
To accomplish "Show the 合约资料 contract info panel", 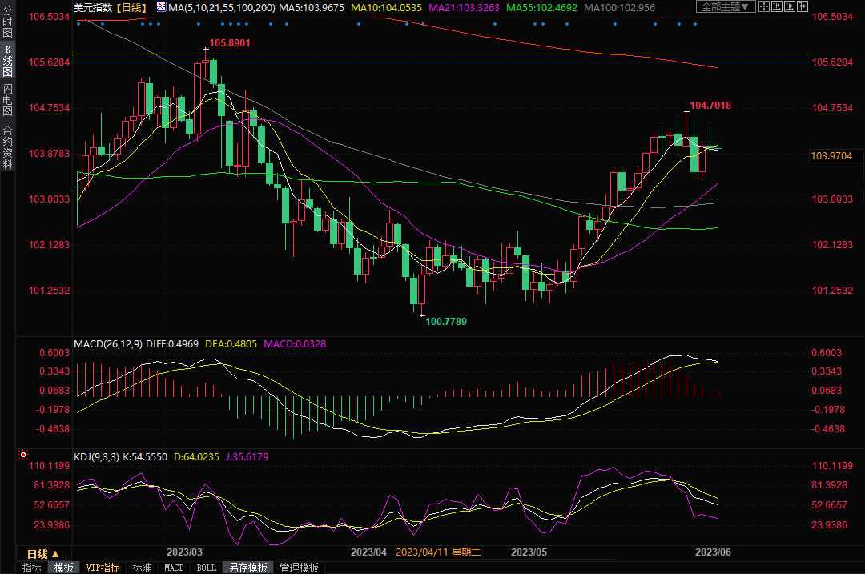I will (x=7, y=147).
